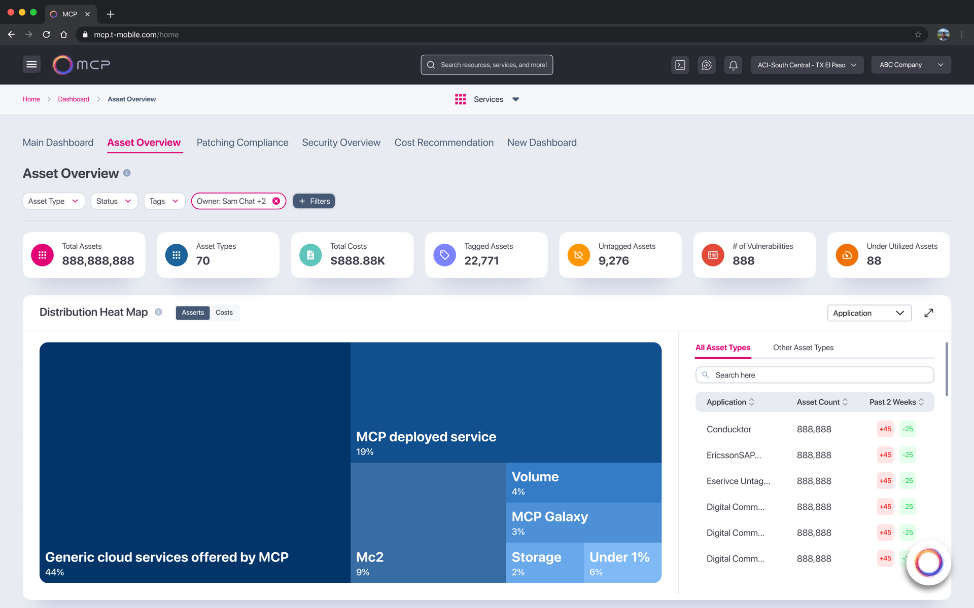Click the Tagged Assets tag icon
This screenshot has width=974, height=608.
pyautogui.click(x=444, y=255)
